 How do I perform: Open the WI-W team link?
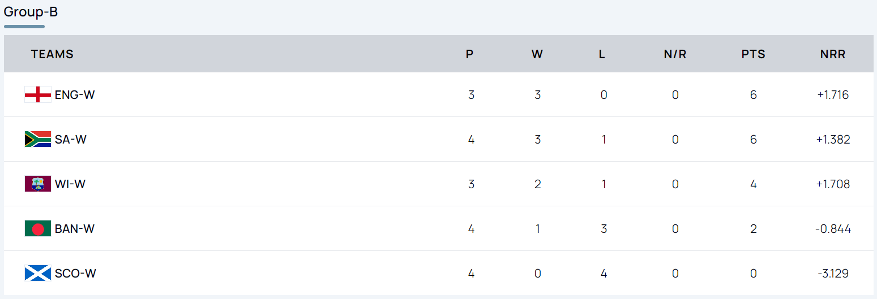[70, 184]
